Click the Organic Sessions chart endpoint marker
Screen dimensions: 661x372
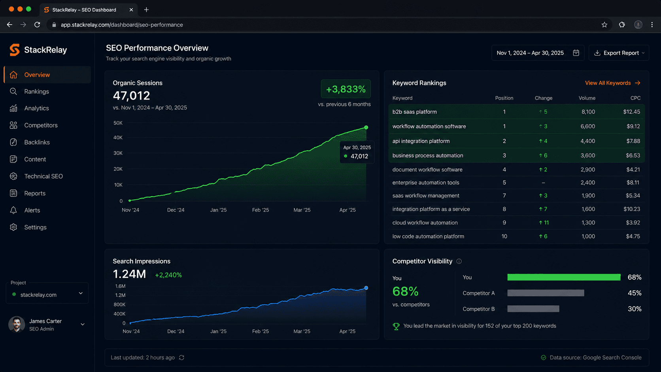click(366, 127)
